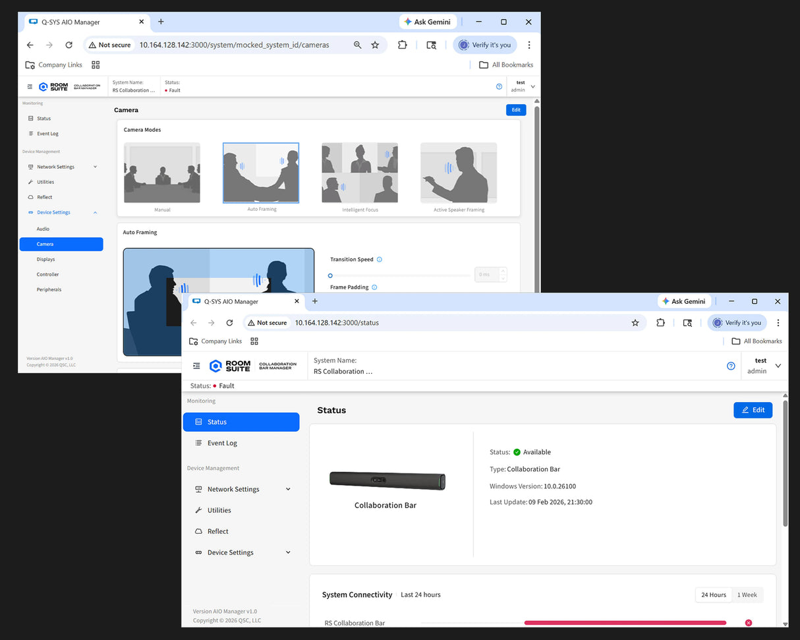The width and height of the screenshot is (800, 640).
Task: Open the zoom magnifier in the back window address bar
Action: pos(357,45)
